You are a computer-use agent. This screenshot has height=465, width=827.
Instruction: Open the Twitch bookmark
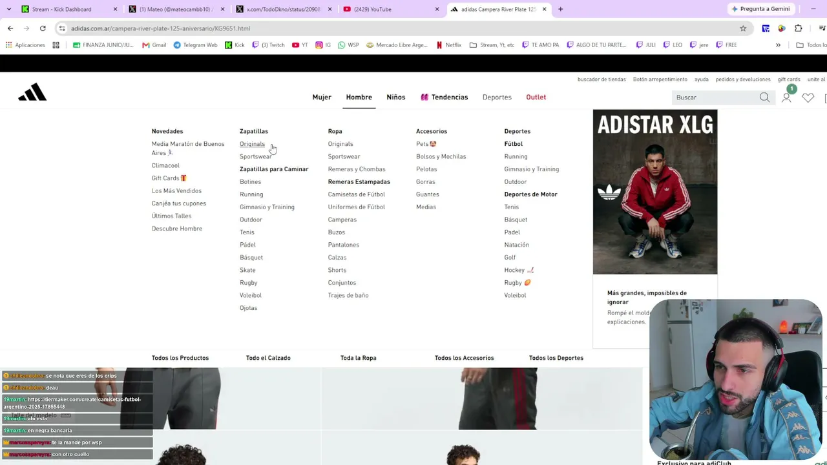point(268,45)
